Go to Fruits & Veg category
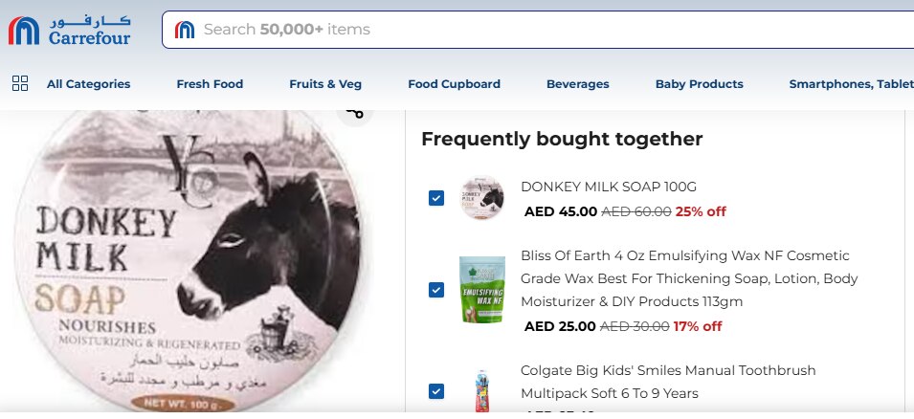The width and height of the screenshot is (914, 419). coord(325,84)
